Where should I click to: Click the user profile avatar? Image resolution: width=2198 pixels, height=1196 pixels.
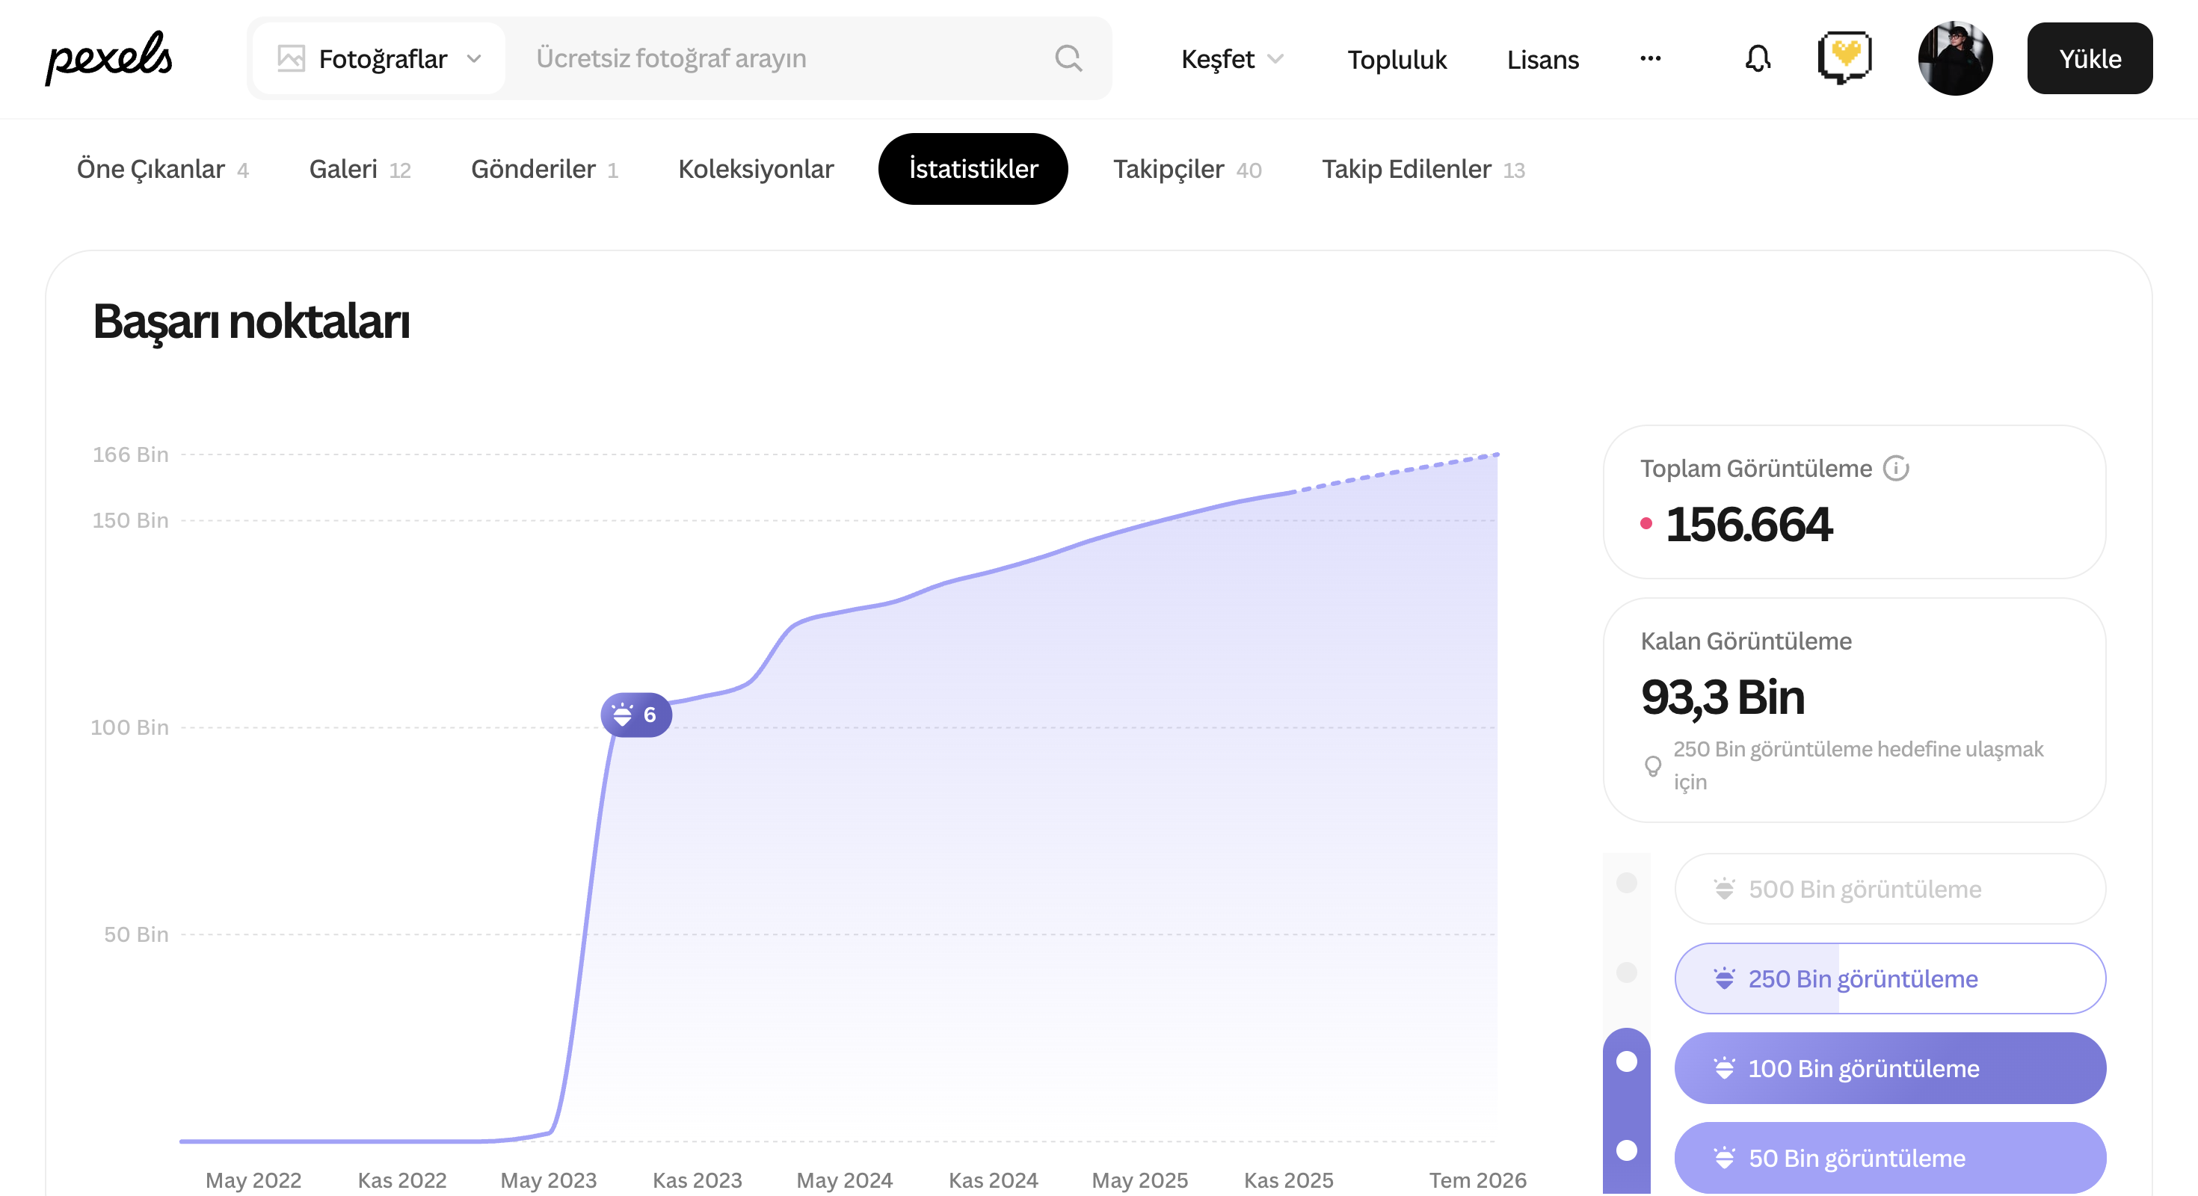click(1954, 58)
